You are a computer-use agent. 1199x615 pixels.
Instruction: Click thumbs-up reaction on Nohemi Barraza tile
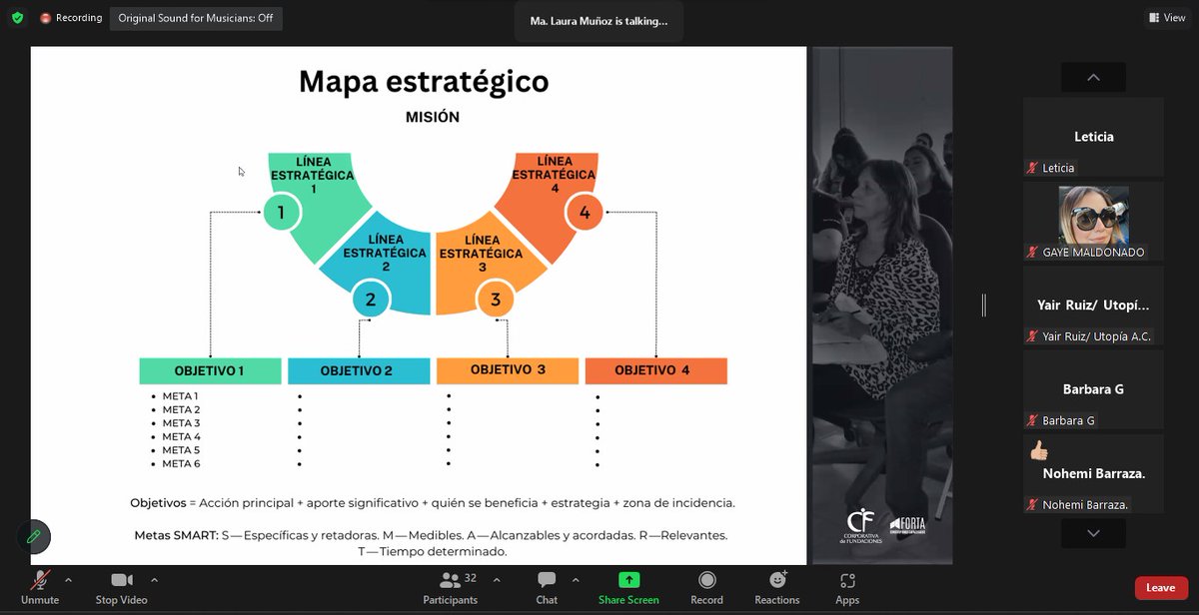click(1038, 450)
